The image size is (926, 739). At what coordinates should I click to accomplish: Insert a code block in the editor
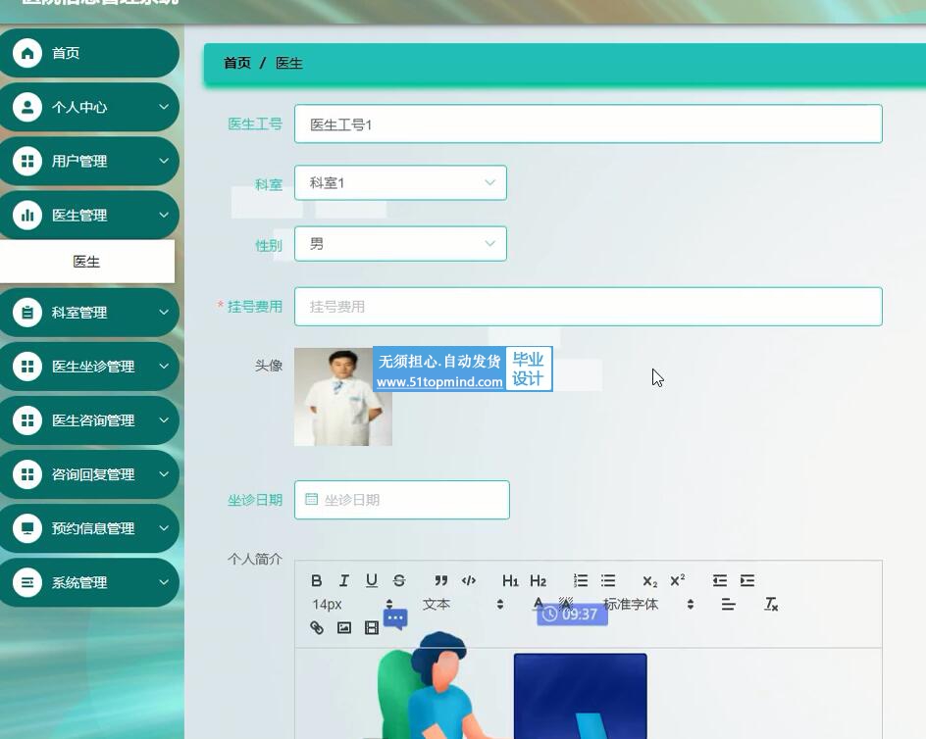click(x=468, y=581)
